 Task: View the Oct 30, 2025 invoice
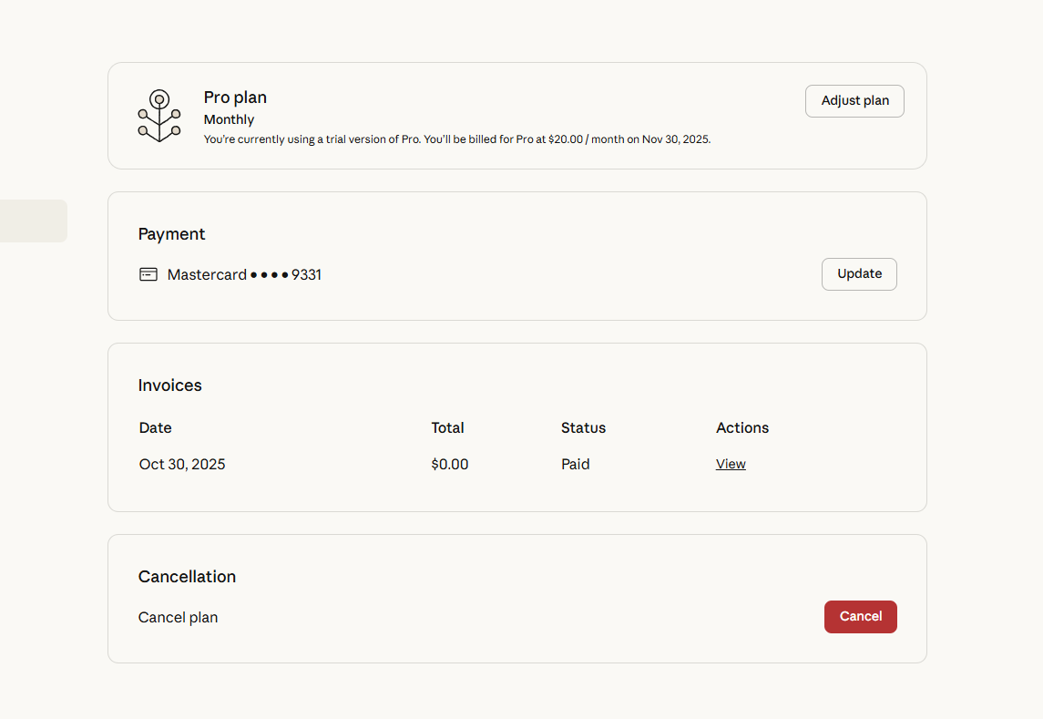(731, 464)
